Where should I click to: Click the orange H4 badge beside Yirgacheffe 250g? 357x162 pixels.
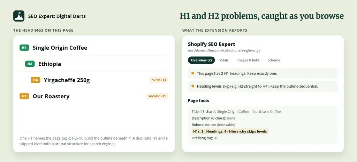coord(36,80)
